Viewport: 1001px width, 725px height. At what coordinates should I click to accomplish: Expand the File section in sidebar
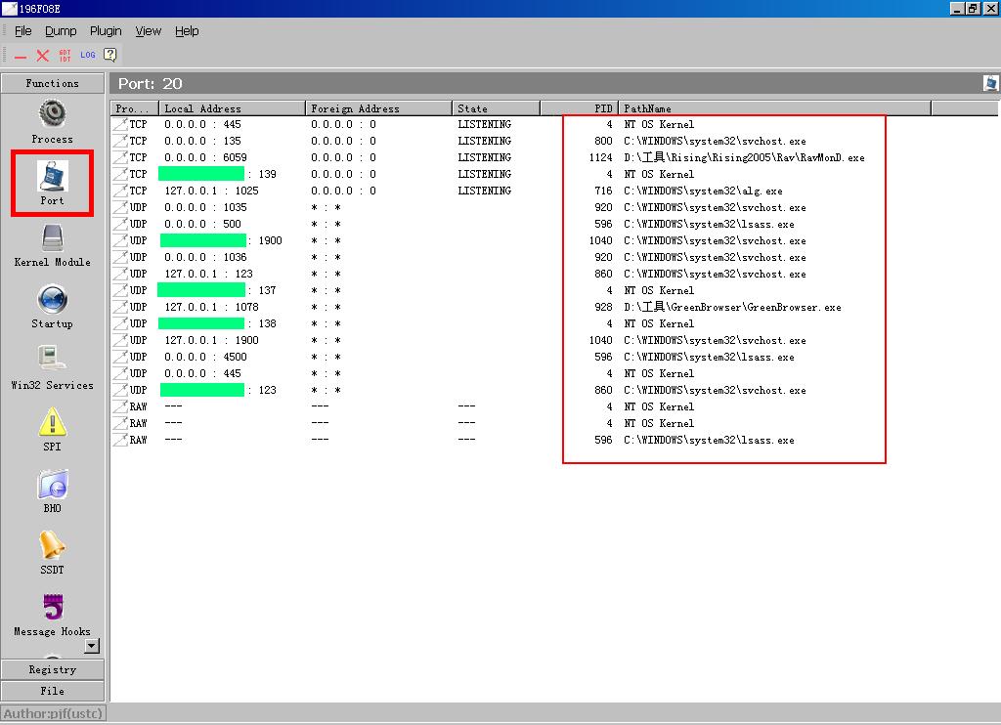tap(52, 691)
